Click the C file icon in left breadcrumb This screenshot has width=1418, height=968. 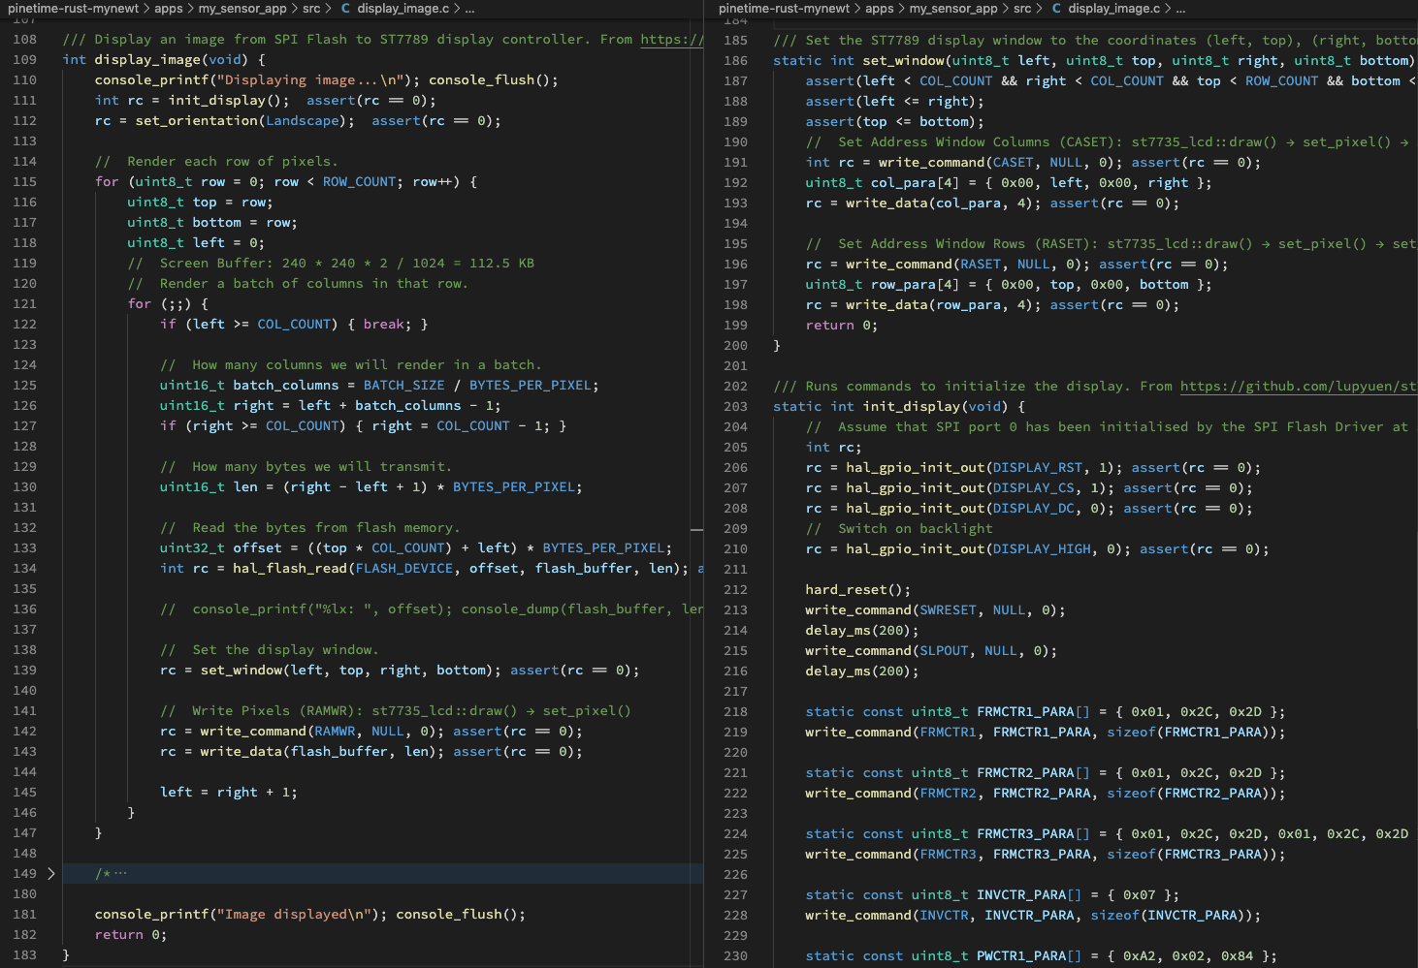coord(345,9)
